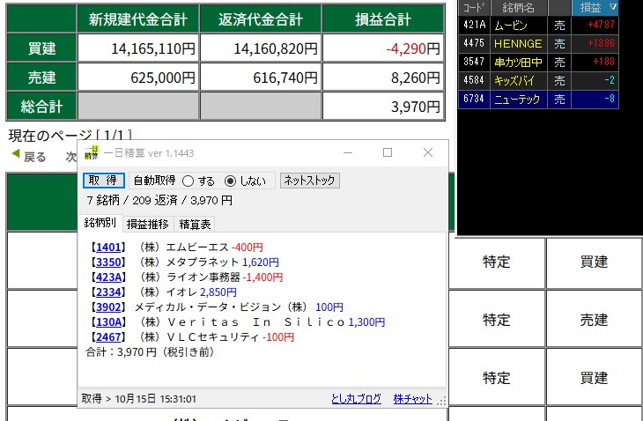Select the しない auto-fetch radio button
Image resolution: width=643 pixels, height=421 pixels.
click(x=231, y=181)
